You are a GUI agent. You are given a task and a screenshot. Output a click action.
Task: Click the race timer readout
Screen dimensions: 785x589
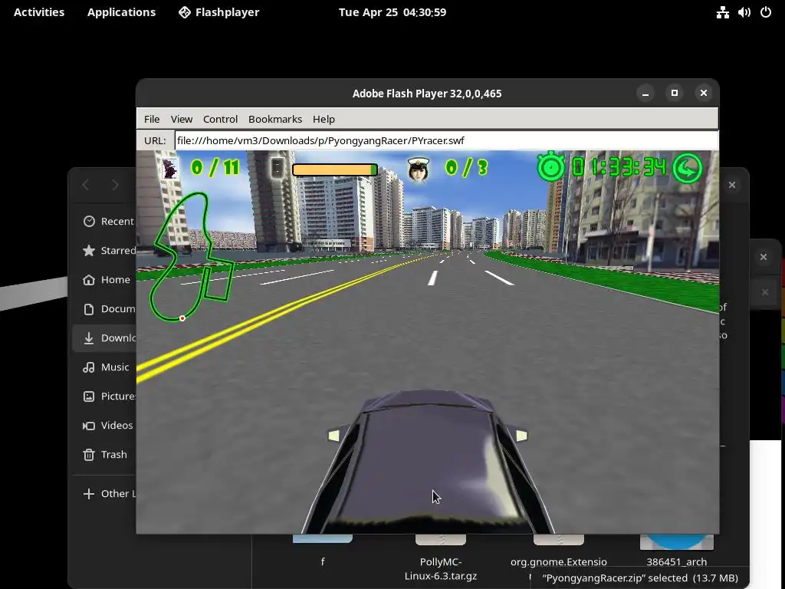[x=619, y=167]
